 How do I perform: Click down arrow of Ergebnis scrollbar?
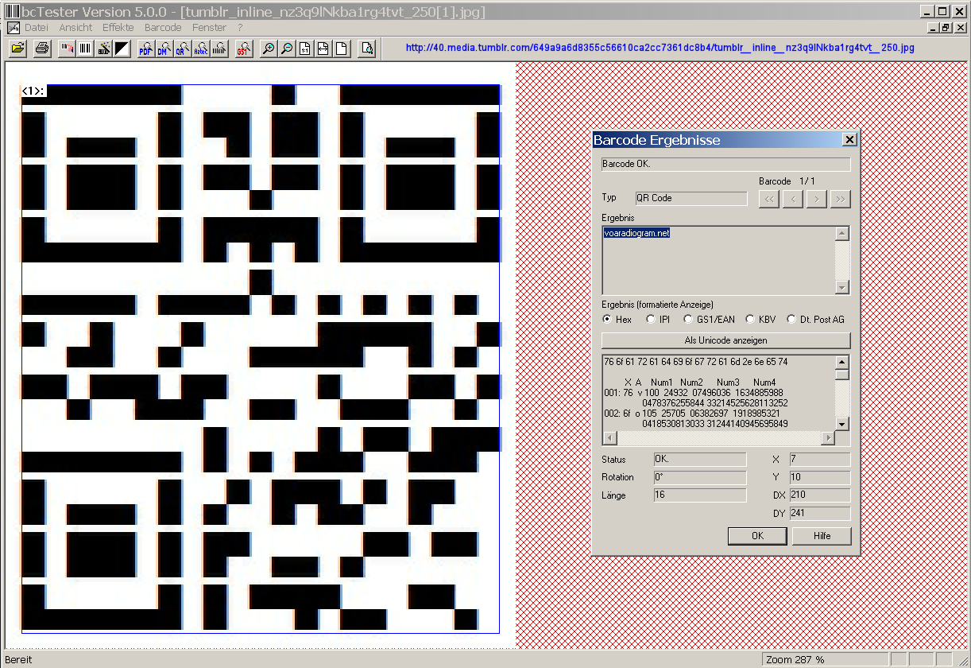pos(842,287)
